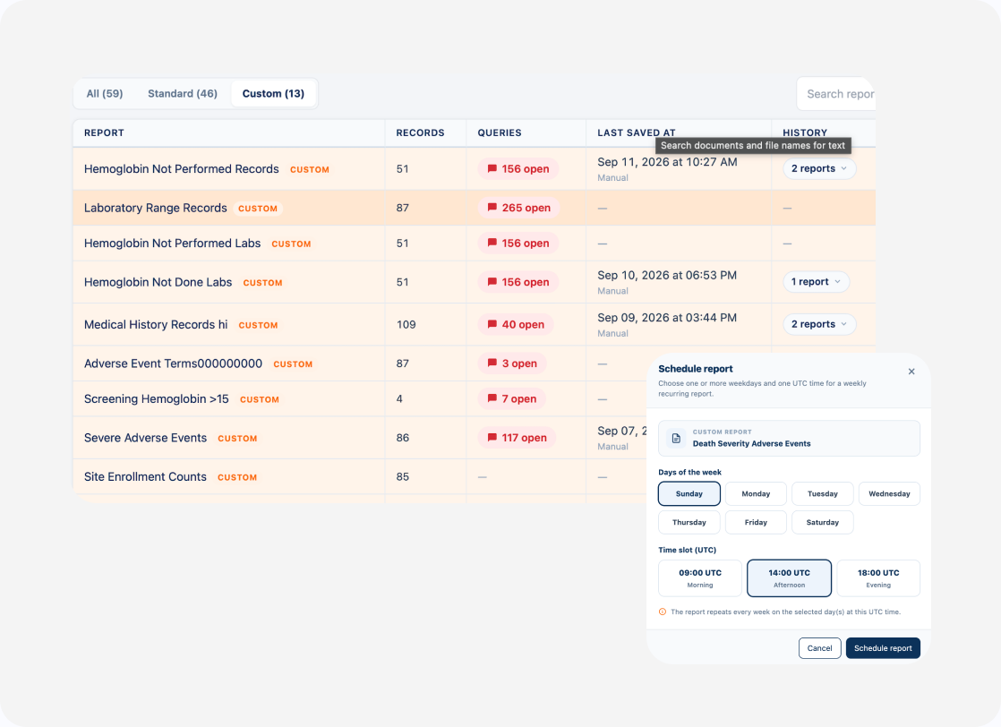
Task: Switch to the Standard (46) tab
Action: 183,93
